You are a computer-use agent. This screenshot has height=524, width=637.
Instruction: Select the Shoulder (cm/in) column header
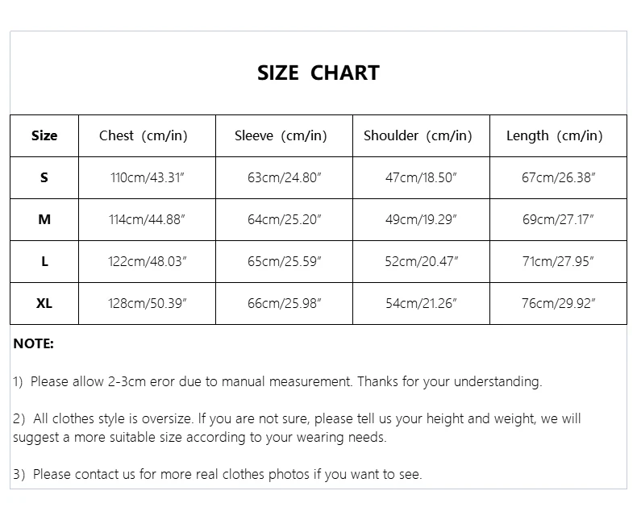pyautogui.click(x=418, y=135)
